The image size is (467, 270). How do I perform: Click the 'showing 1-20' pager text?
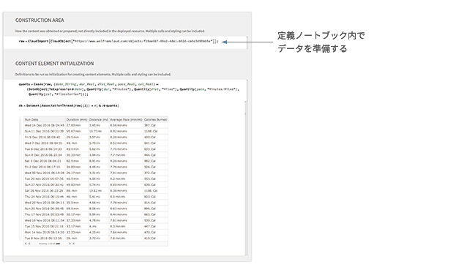(50, 244)
